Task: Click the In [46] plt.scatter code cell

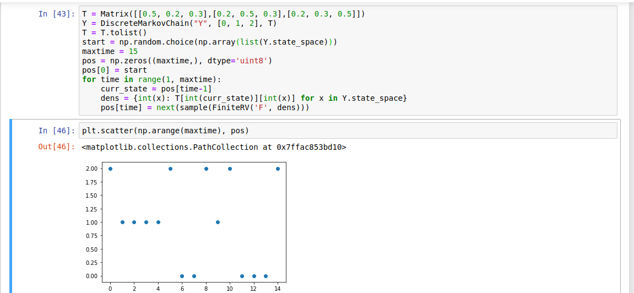Action: tap(348, 131)
